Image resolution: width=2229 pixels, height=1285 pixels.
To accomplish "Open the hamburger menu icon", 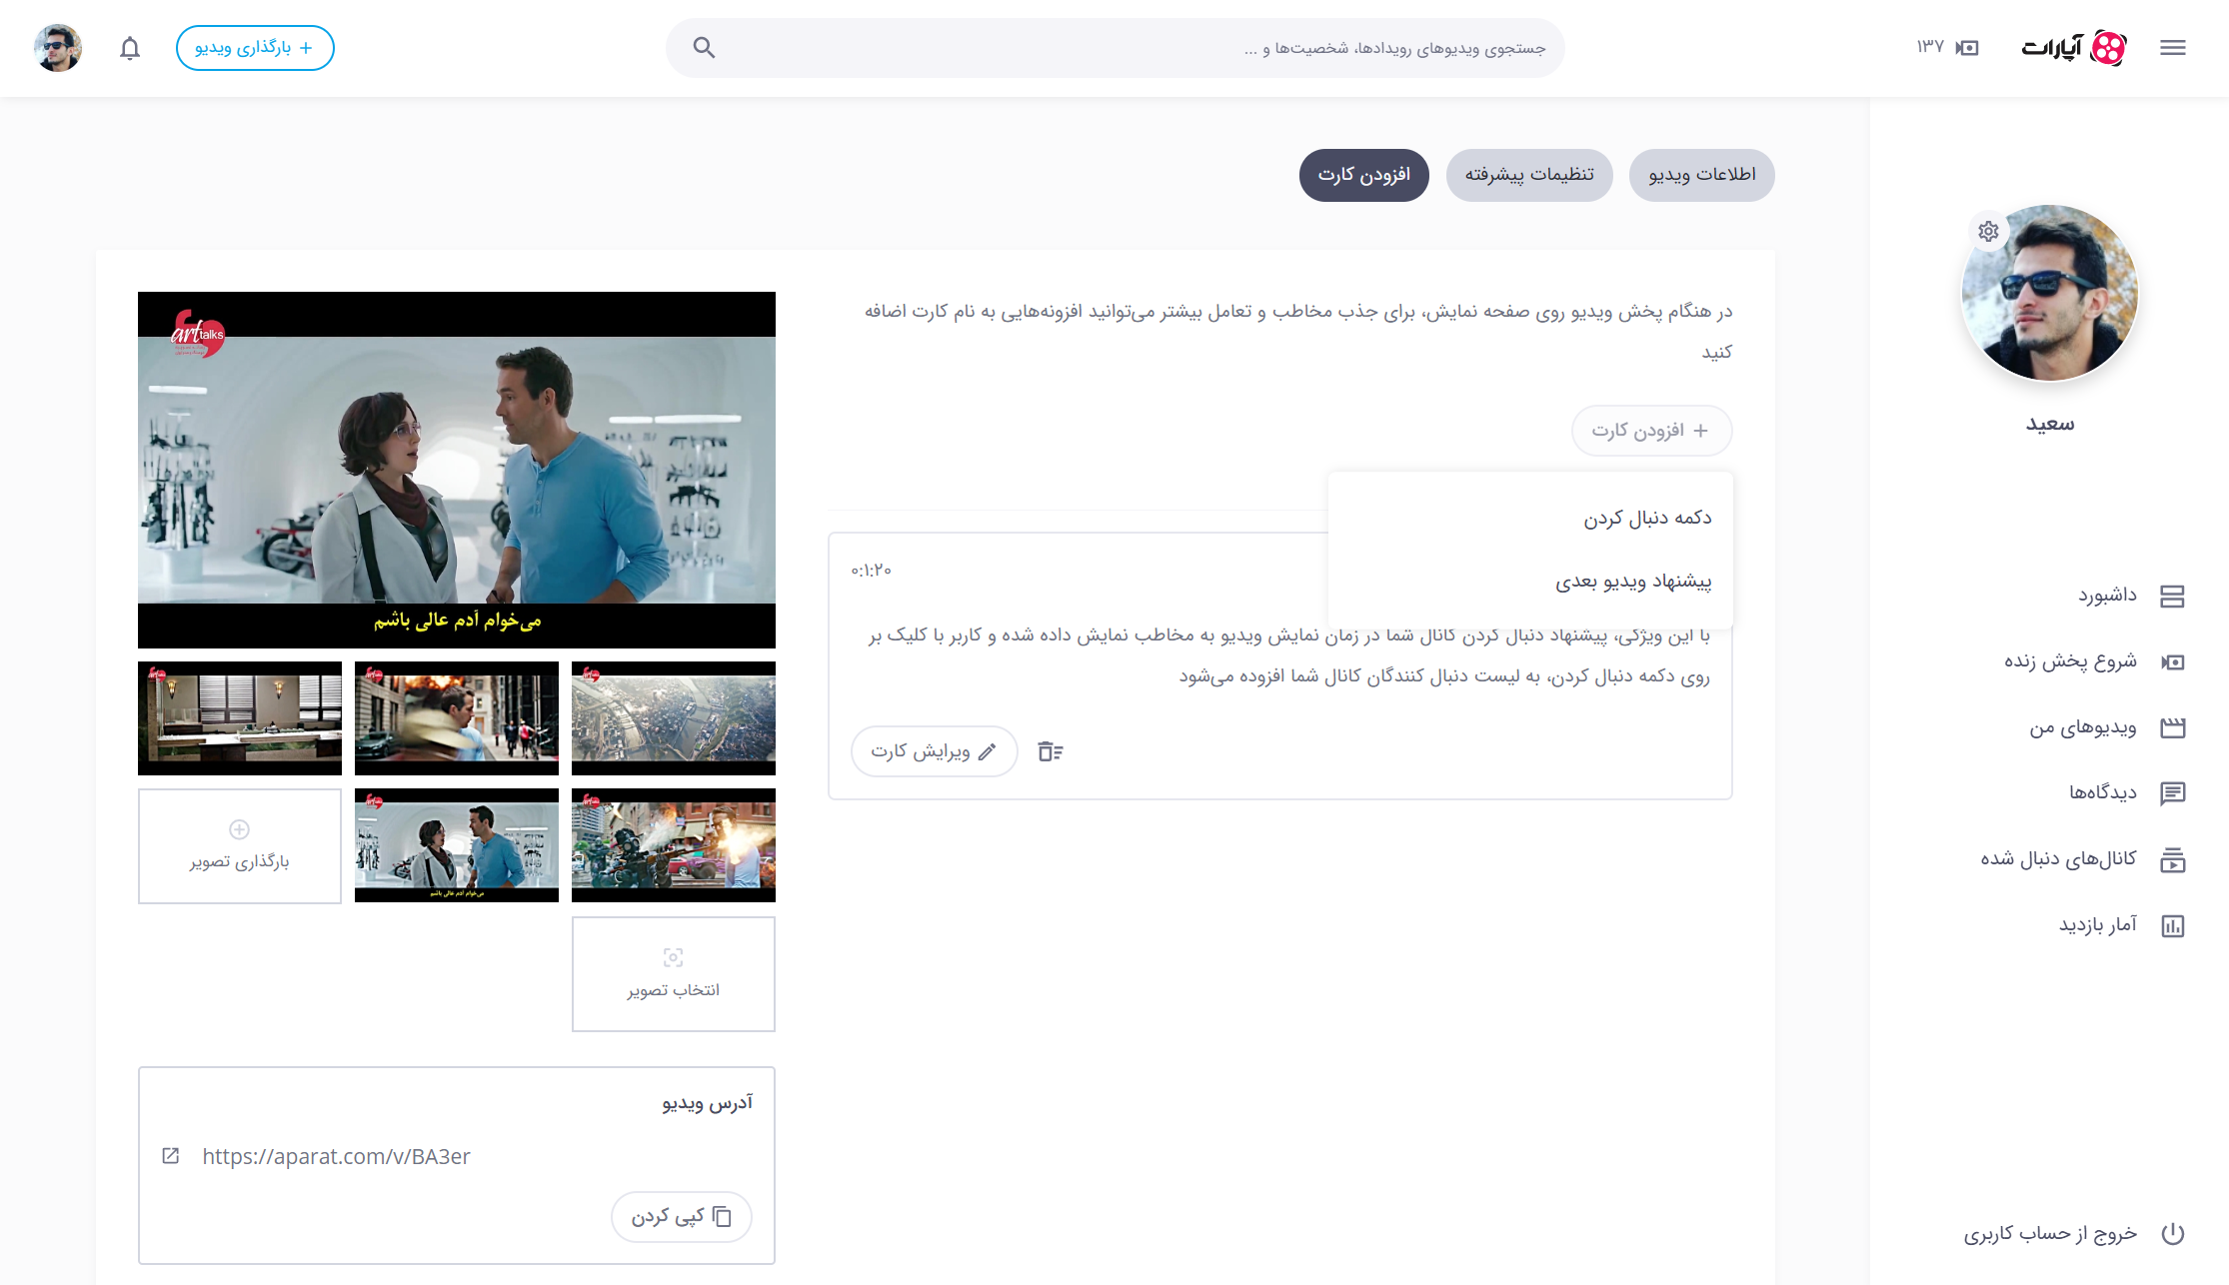I will coord(2172,48).
